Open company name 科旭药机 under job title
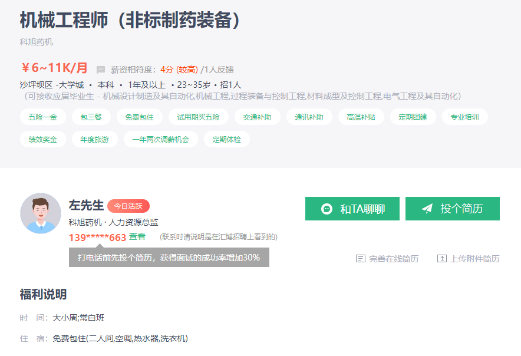 coord(36,42)
